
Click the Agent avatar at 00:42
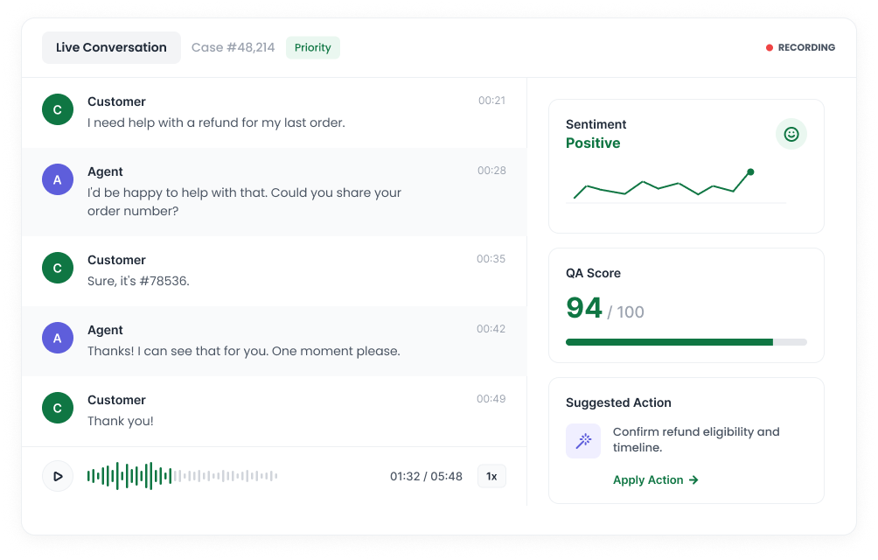pyautogui.click(x=58, y=338)
